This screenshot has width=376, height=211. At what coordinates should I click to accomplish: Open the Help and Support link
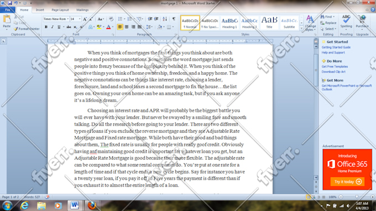pyautogui.click(x=333, y=52)
